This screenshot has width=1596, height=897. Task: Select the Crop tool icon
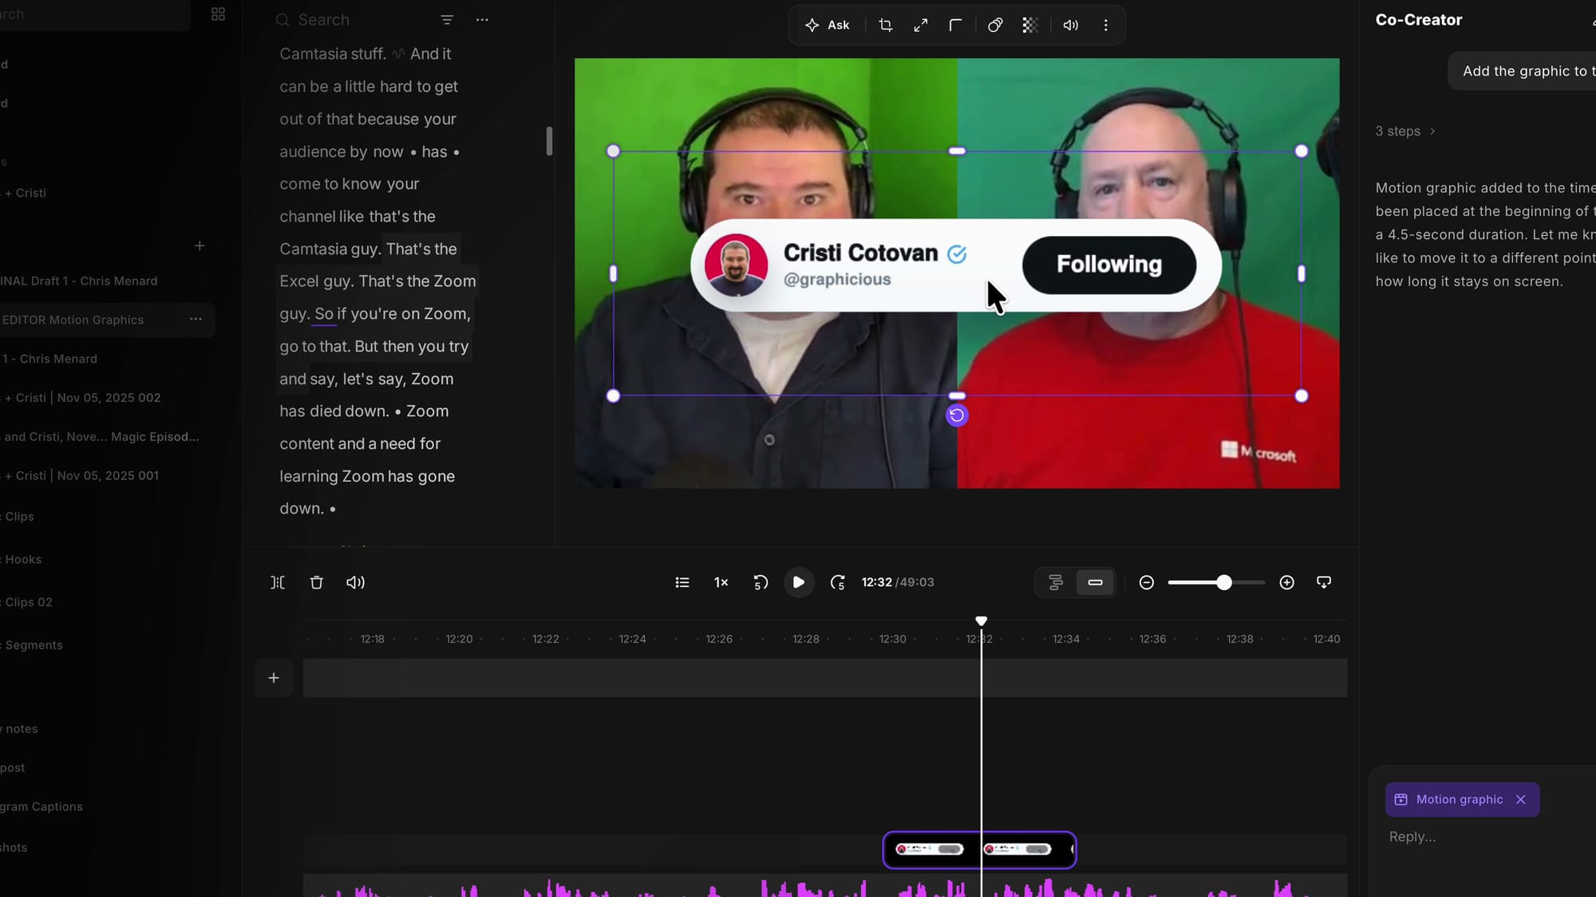(886, 25)
